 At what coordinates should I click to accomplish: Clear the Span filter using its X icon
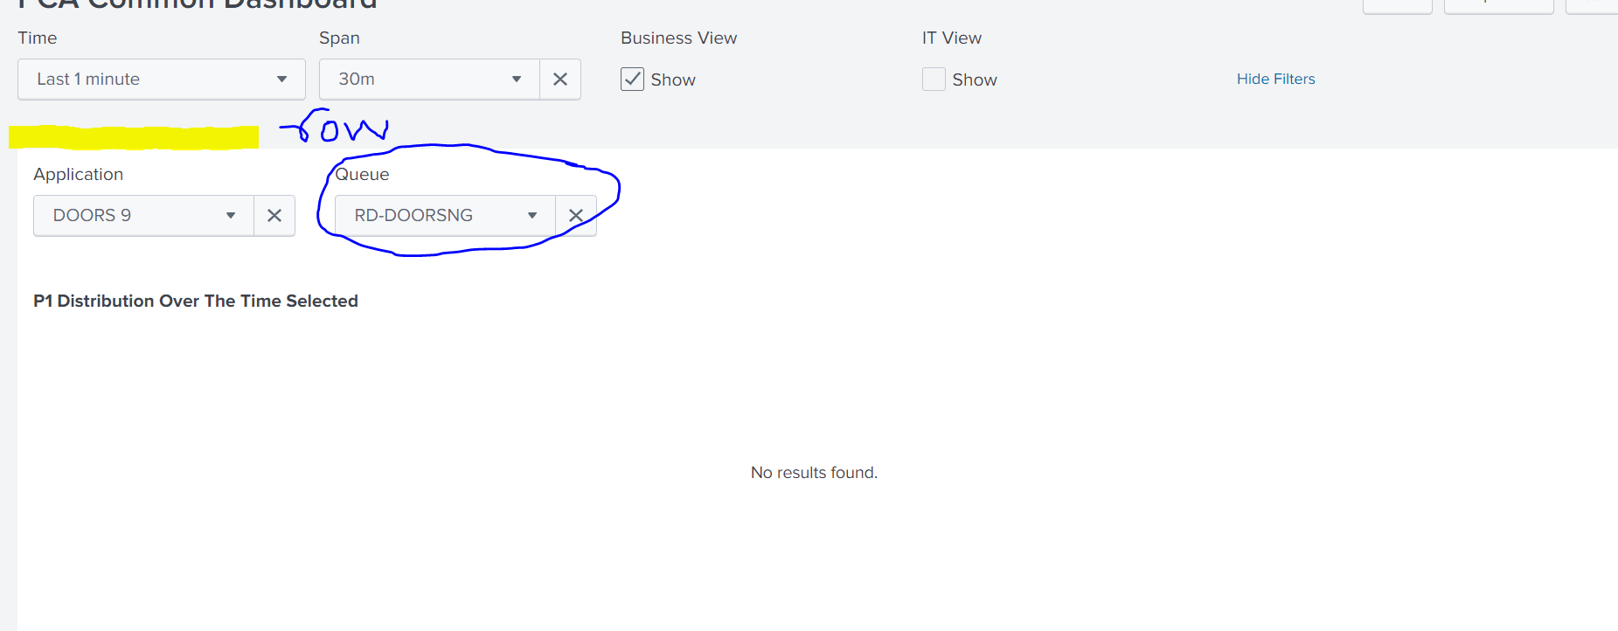tap(559, 79)
